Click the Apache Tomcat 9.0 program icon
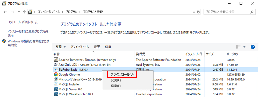Viewport: 259px width, 97px height. click(56, 60)
